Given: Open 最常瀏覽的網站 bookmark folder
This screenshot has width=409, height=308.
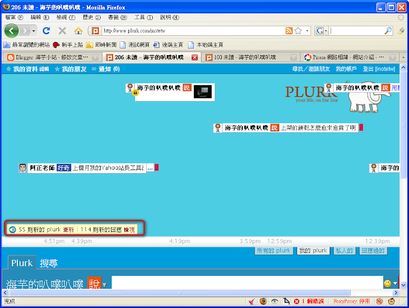Looking at the screenshot, I should [x=27, y=45].
